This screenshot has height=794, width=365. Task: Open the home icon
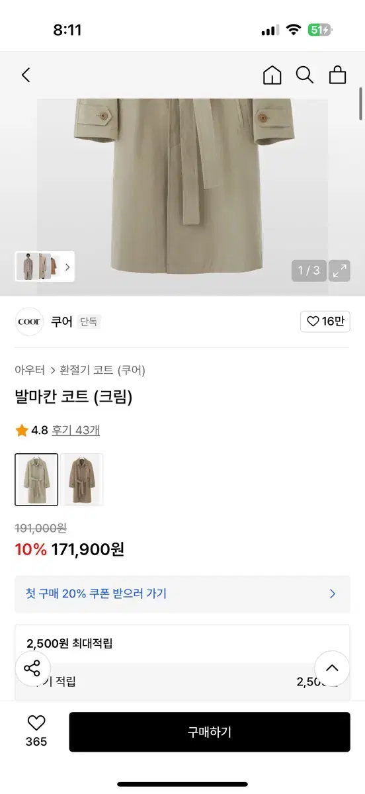point(272,75)
